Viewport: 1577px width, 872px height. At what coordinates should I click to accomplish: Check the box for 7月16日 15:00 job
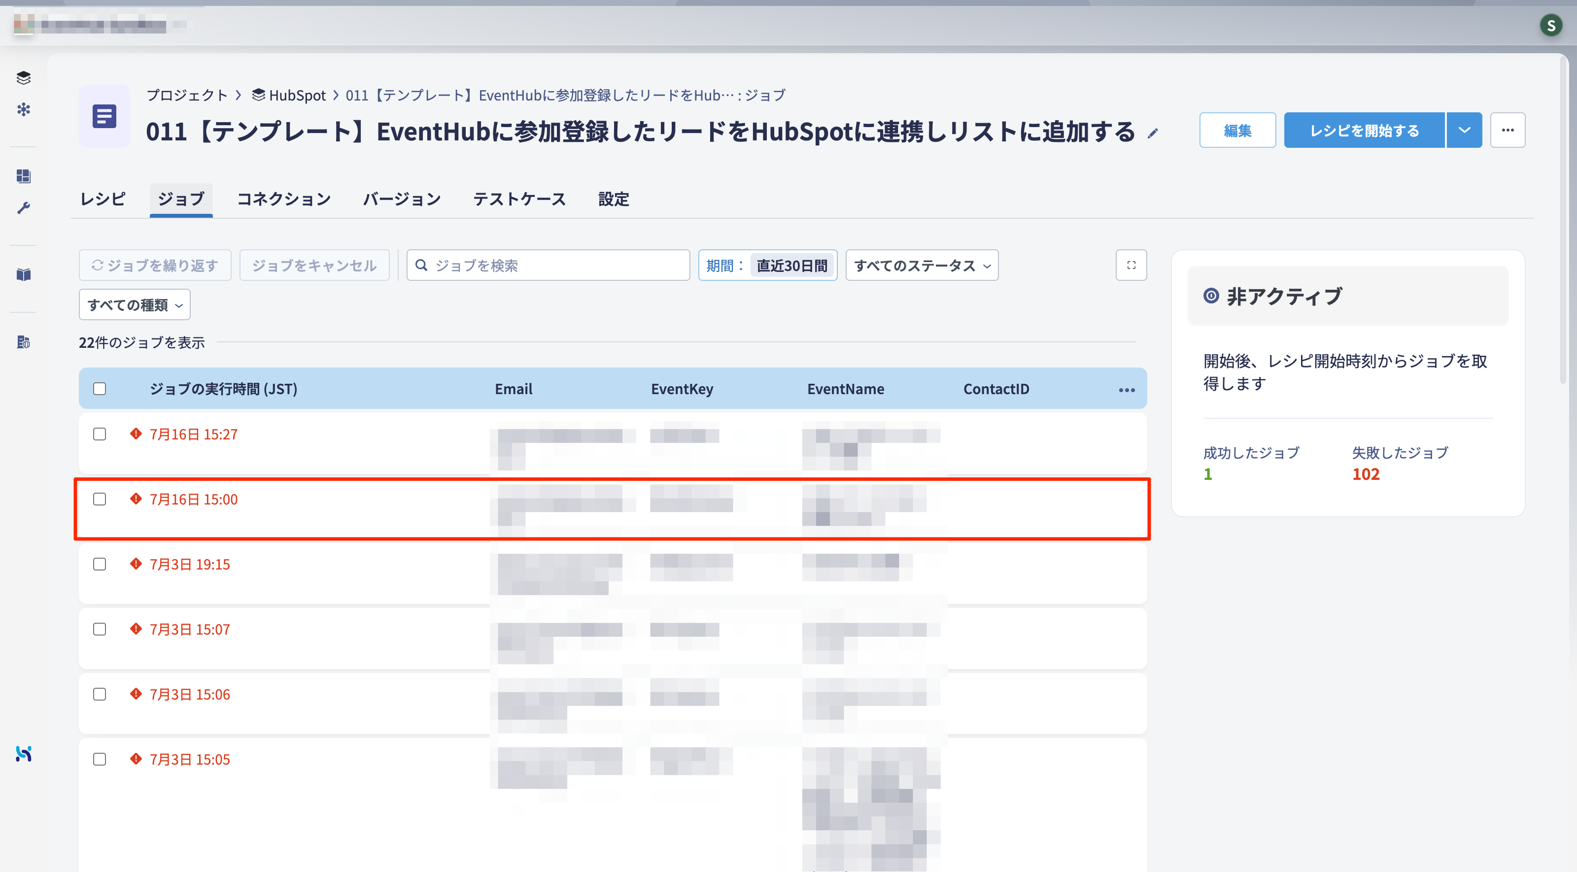pyautogui.click(x=100, y=499)
